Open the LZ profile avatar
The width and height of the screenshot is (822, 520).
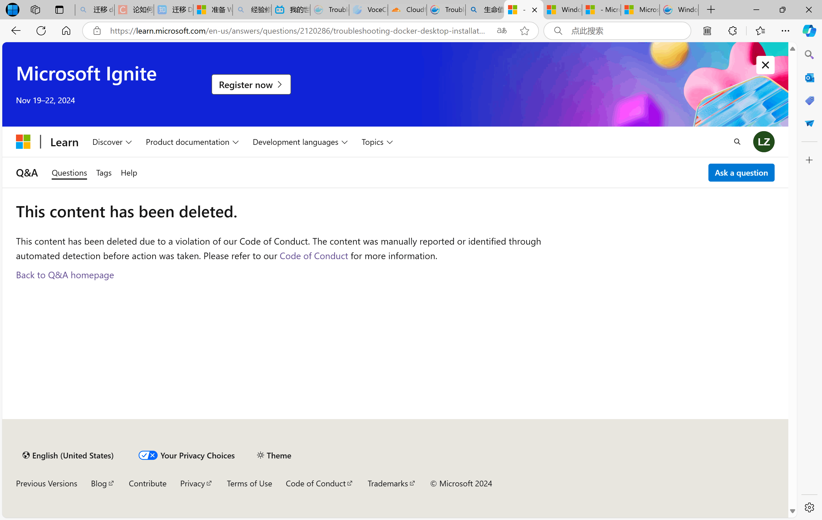[763, 142]
